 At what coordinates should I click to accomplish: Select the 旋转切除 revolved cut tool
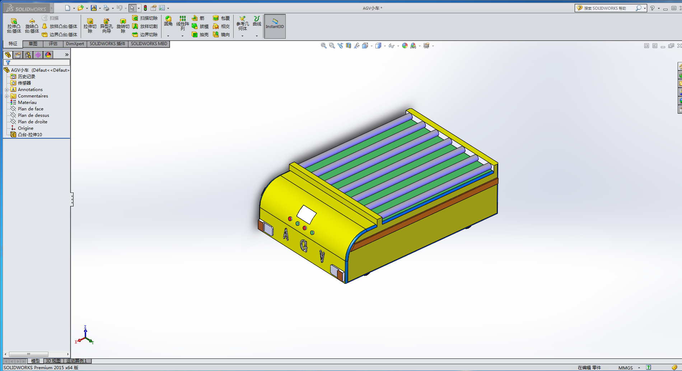[123, 26]
